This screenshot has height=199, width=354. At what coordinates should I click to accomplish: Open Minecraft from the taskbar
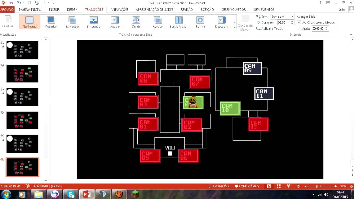[x=135, y=194]
